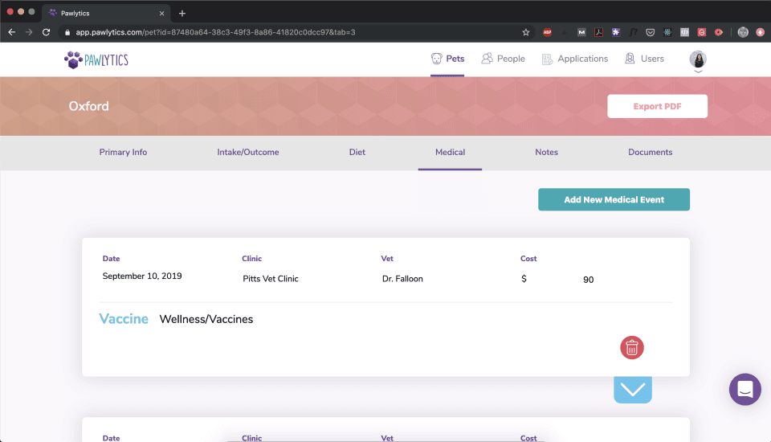The height and width of the screenshot is (442, 771).
Task: Open the Documents tab
Action: pos(650,152)
